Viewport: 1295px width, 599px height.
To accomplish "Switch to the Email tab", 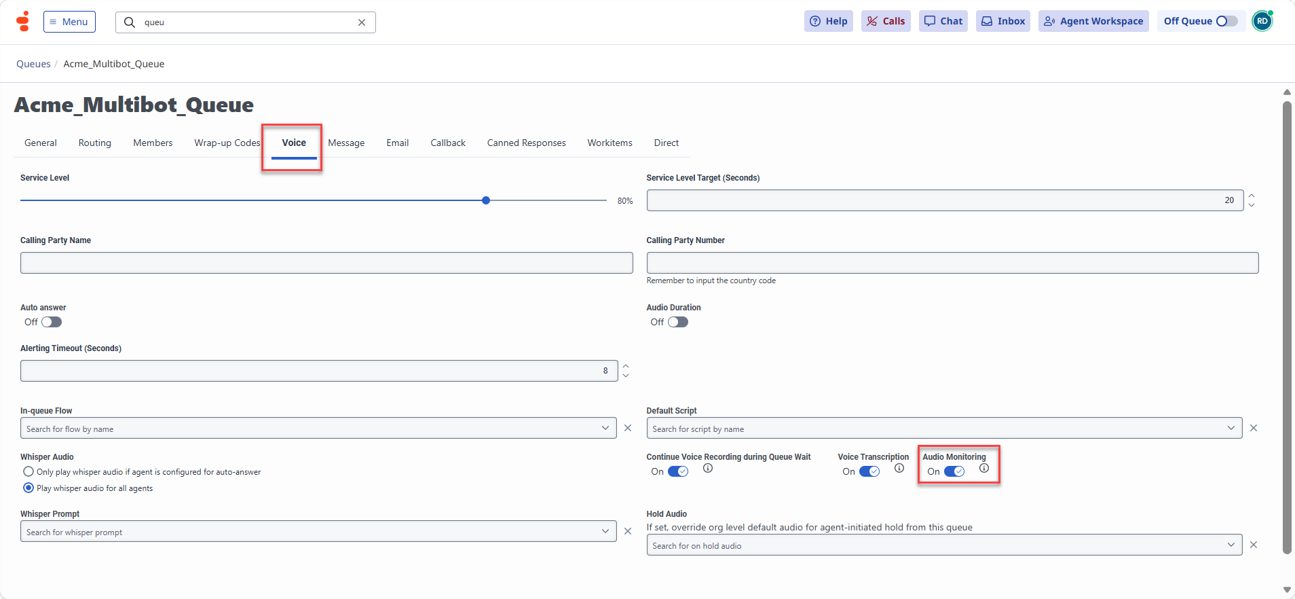I will (398, 143).
